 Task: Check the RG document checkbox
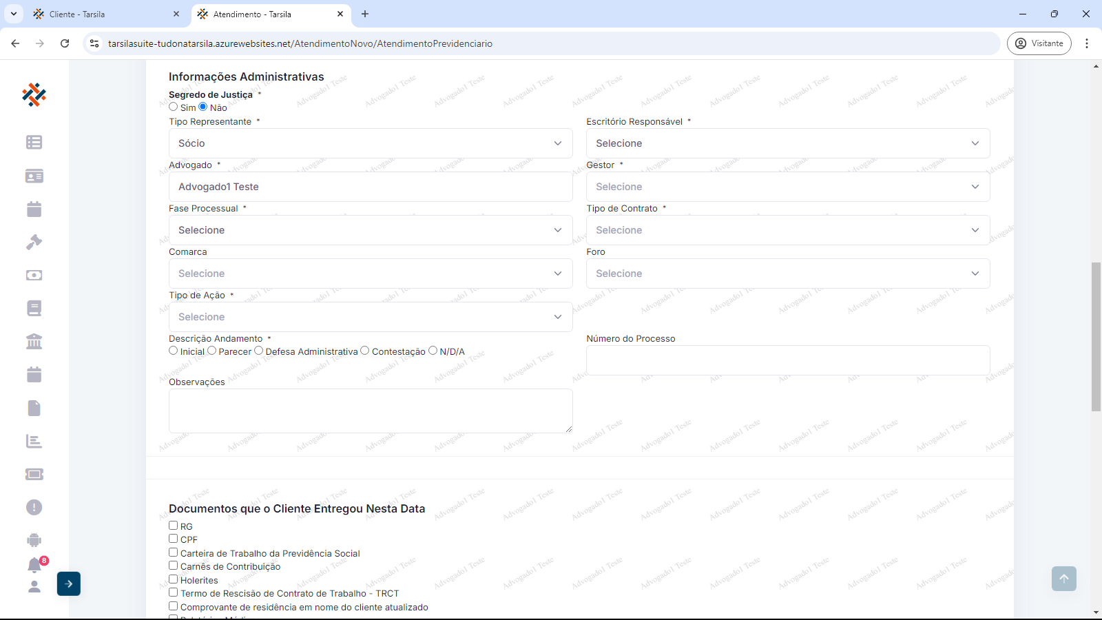(174, 526)
